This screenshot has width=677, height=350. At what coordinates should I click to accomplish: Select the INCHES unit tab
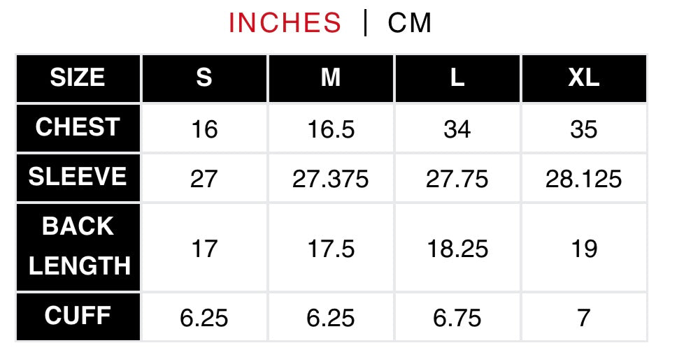coord(285,23)
